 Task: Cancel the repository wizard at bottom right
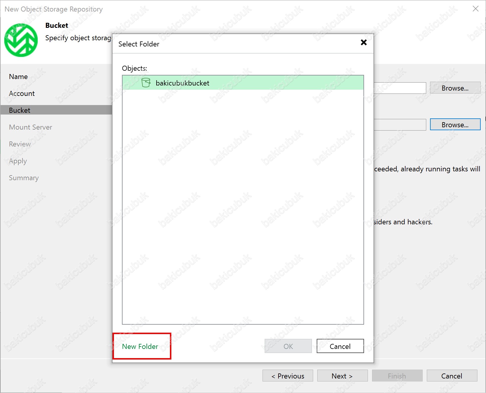coord(451,376)
